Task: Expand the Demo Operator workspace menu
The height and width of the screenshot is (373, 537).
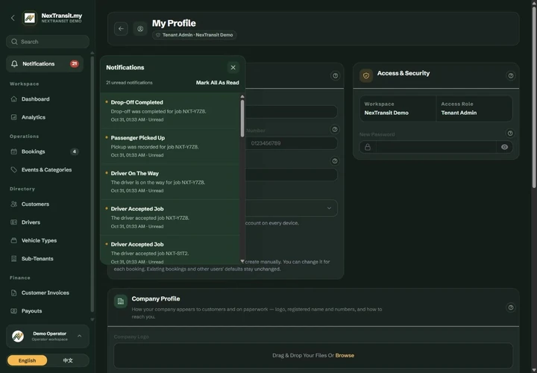Action: 80,336
